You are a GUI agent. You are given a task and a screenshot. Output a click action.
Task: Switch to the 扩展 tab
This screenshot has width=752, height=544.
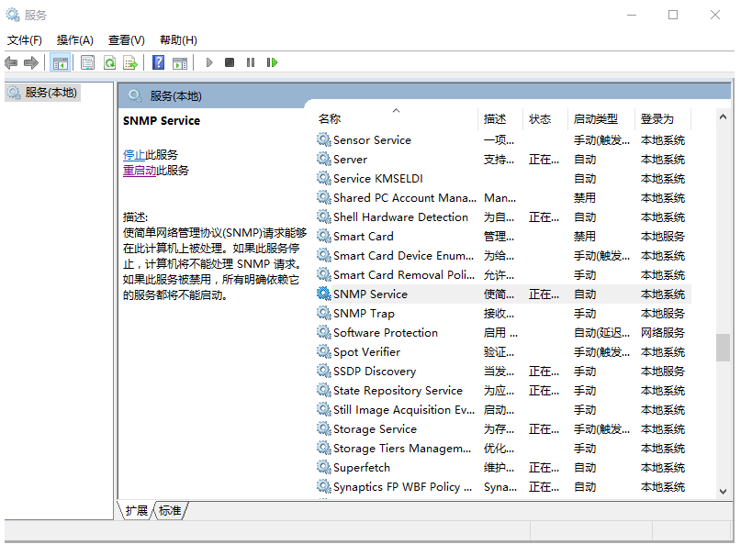click(135, 511)
